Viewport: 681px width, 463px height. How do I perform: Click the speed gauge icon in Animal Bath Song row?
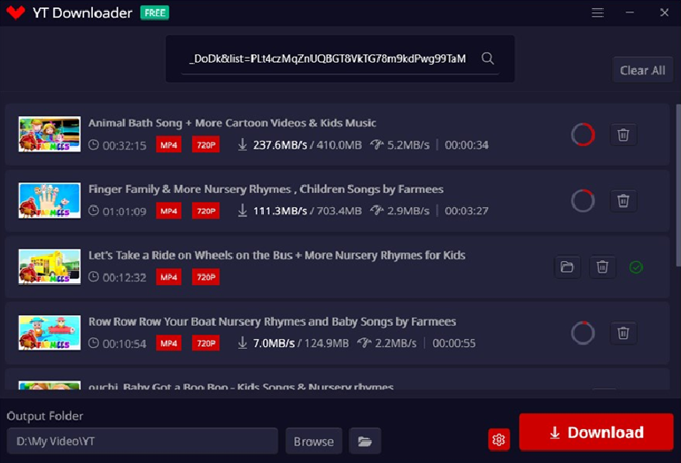376,144
